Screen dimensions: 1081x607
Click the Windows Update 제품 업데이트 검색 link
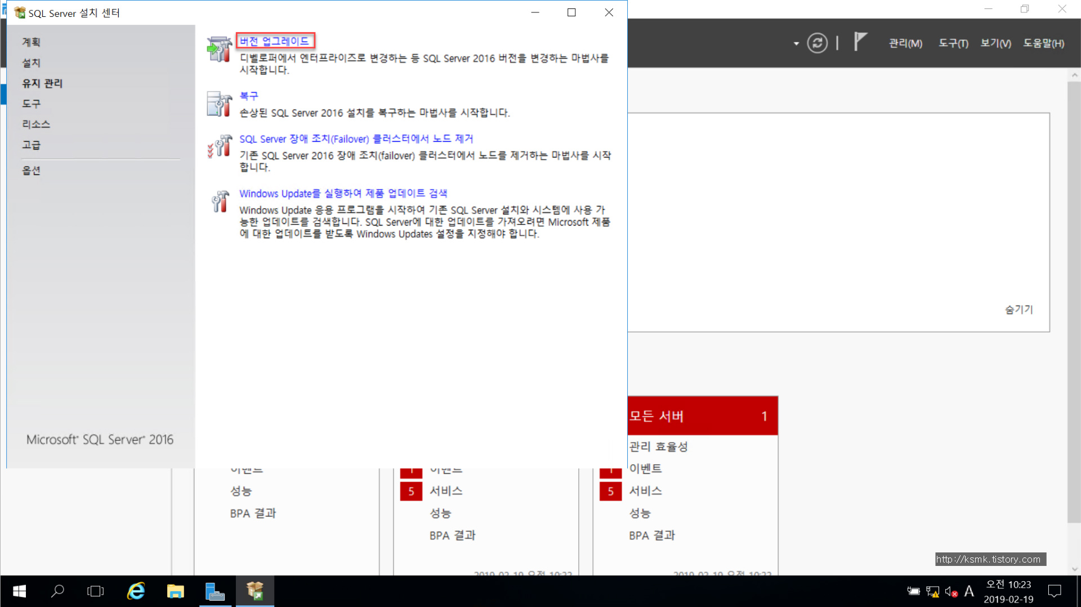pyautogui.click(x=343, y=194)
